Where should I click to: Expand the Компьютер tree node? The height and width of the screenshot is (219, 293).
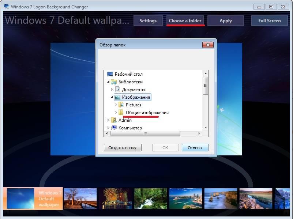point(108,128)
